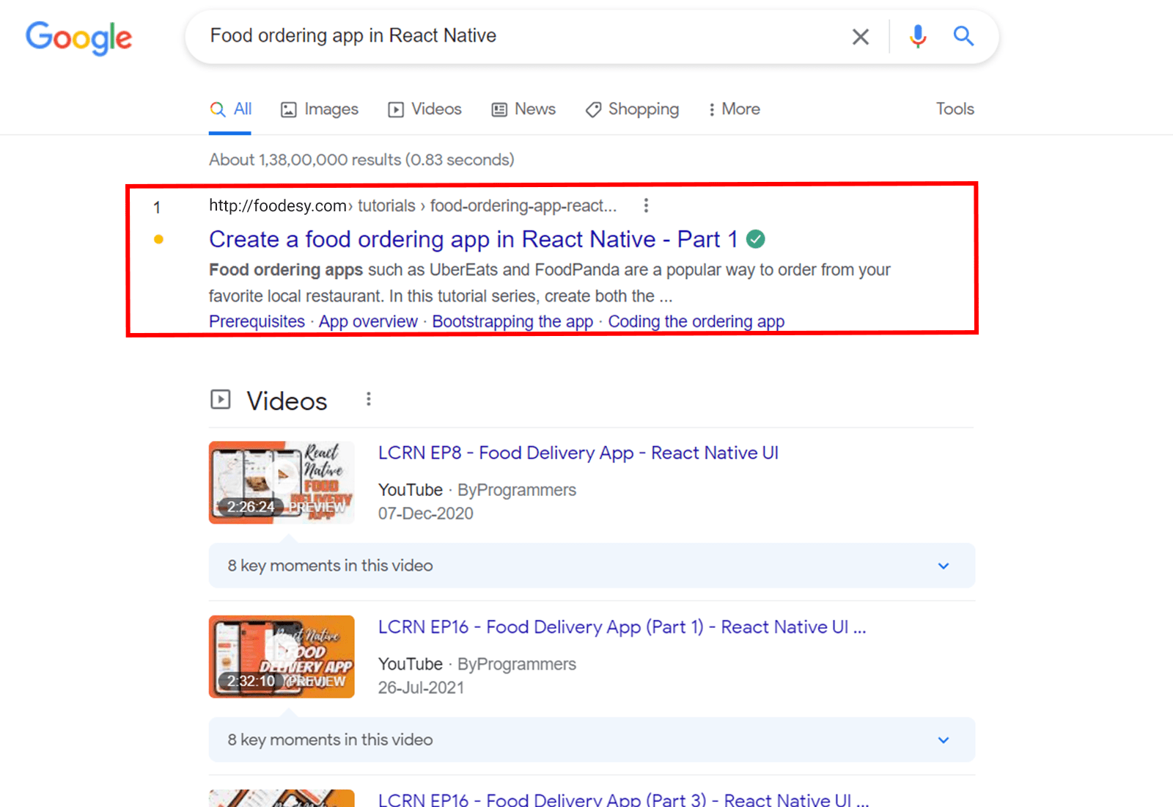1173x807 pixels.
Task: Click the magnifying glass search icon
Action: click(963, 36)
